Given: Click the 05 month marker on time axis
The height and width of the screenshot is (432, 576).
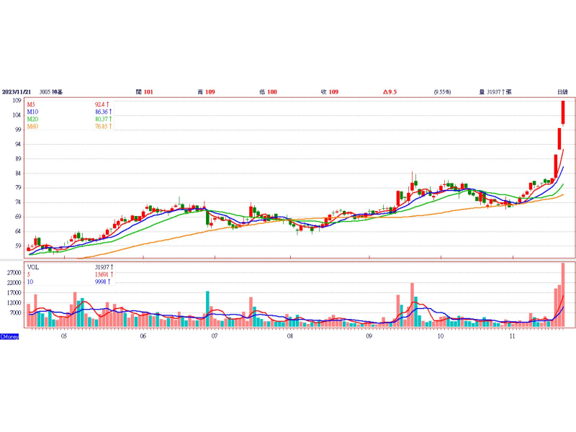Looking at the screenshot, I should pos(64,336).
